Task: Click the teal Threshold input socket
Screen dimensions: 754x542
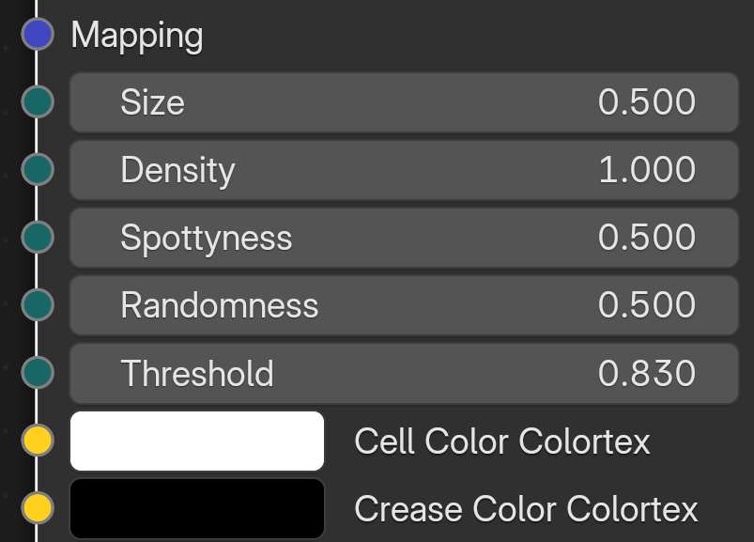Action: 38,372
